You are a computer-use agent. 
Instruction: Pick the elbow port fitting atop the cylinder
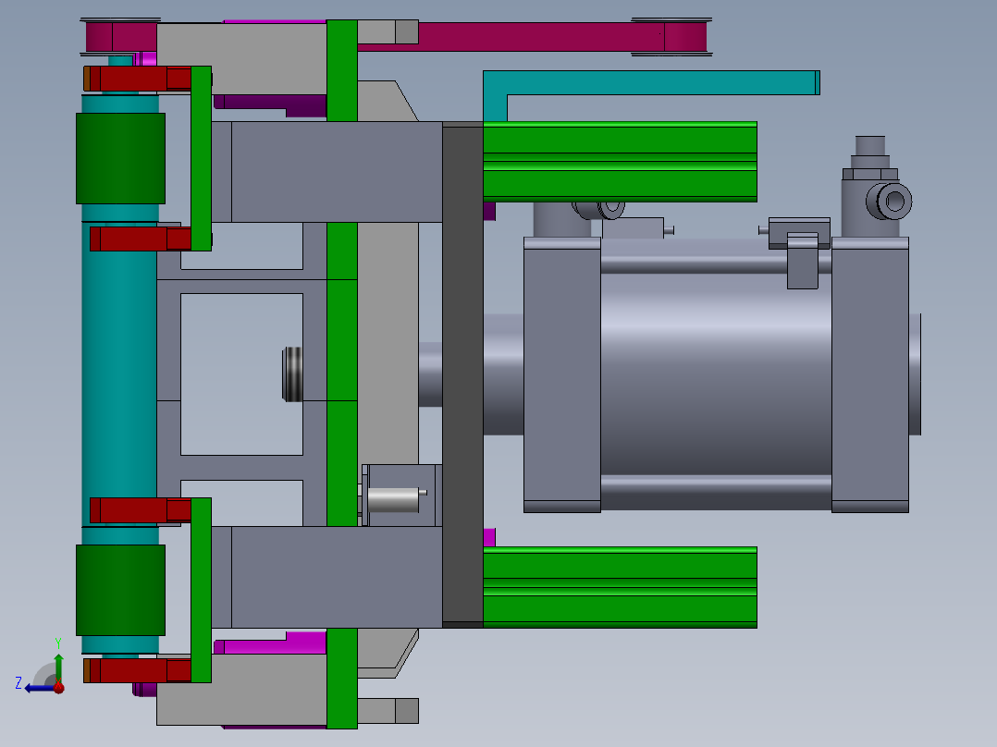(x=878, y=188)
